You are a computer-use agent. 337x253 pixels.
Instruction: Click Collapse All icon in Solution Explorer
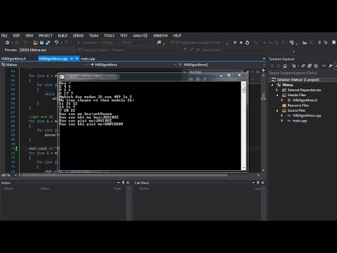[x=310, y=66]
